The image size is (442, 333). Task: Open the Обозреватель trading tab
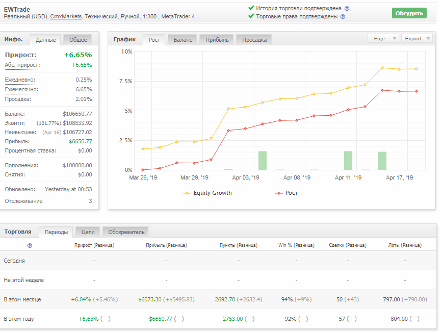point(126,233)
